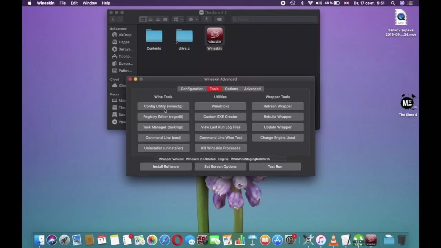Switch Finder to list view

(x=151, y=19)
